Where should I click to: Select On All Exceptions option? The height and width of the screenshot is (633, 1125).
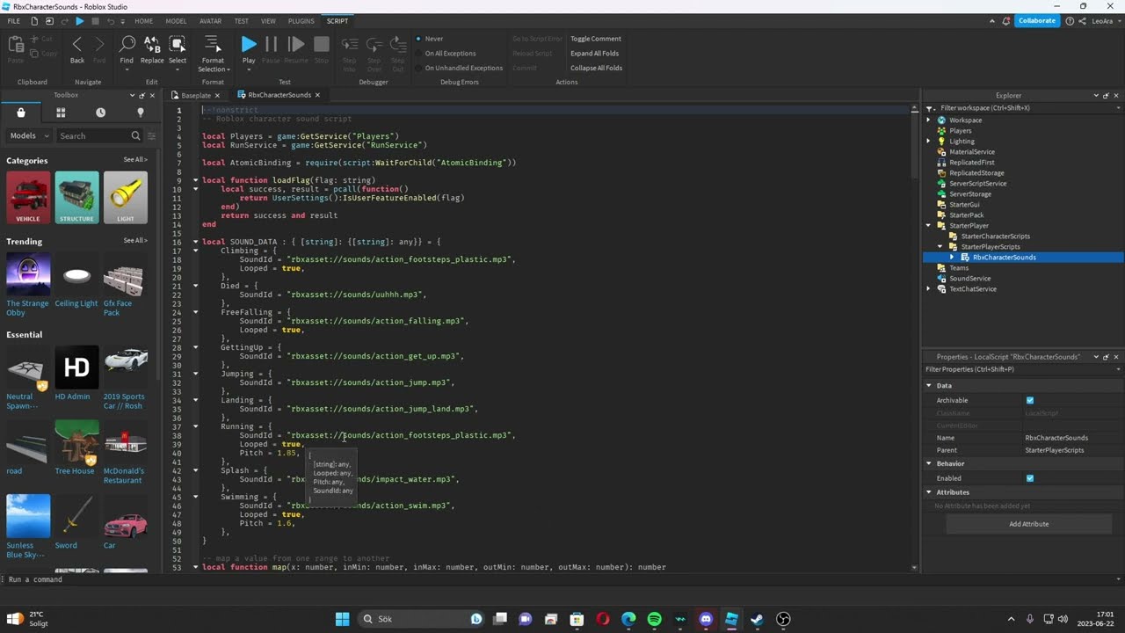point(446,53)
